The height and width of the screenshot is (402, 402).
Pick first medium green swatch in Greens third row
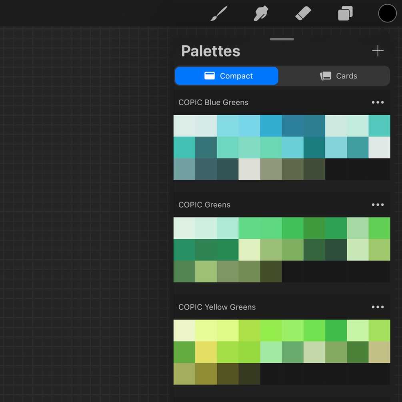(184, 272)
